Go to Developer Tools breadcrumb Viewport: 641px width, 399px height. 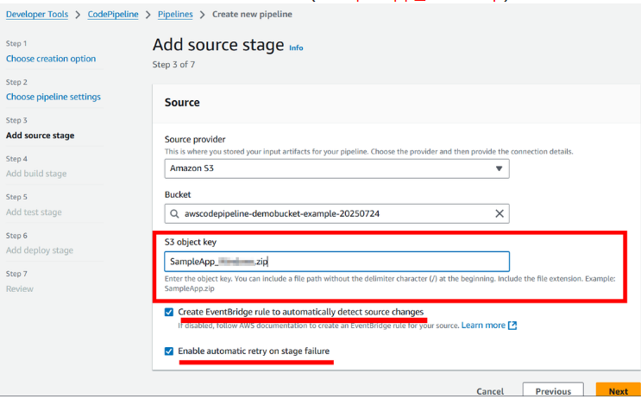pyautogui.click(x=37, y=15)
